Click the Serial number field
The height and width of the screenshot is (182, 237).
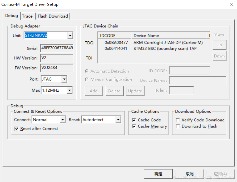(x=57, y=48)
